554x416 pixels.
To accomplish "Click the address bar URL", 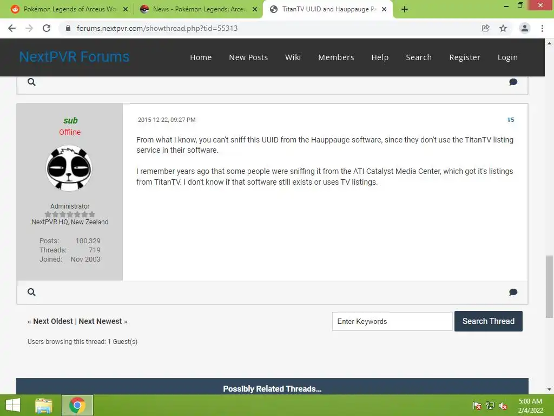I will [x=157, y=28].
